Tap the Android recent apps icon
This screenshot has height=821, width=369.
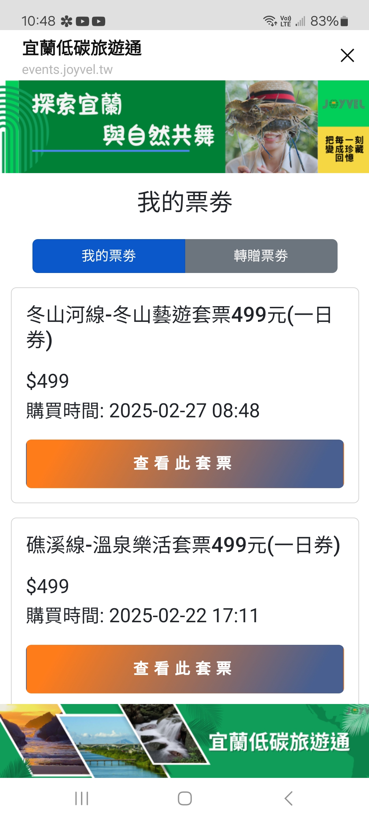[82, 798]
